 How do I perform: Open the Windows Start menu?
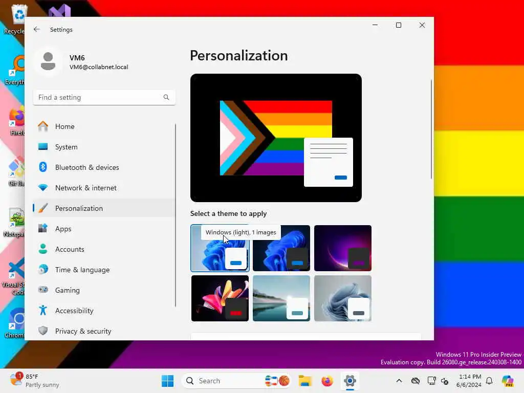click(x=167, y=381)
